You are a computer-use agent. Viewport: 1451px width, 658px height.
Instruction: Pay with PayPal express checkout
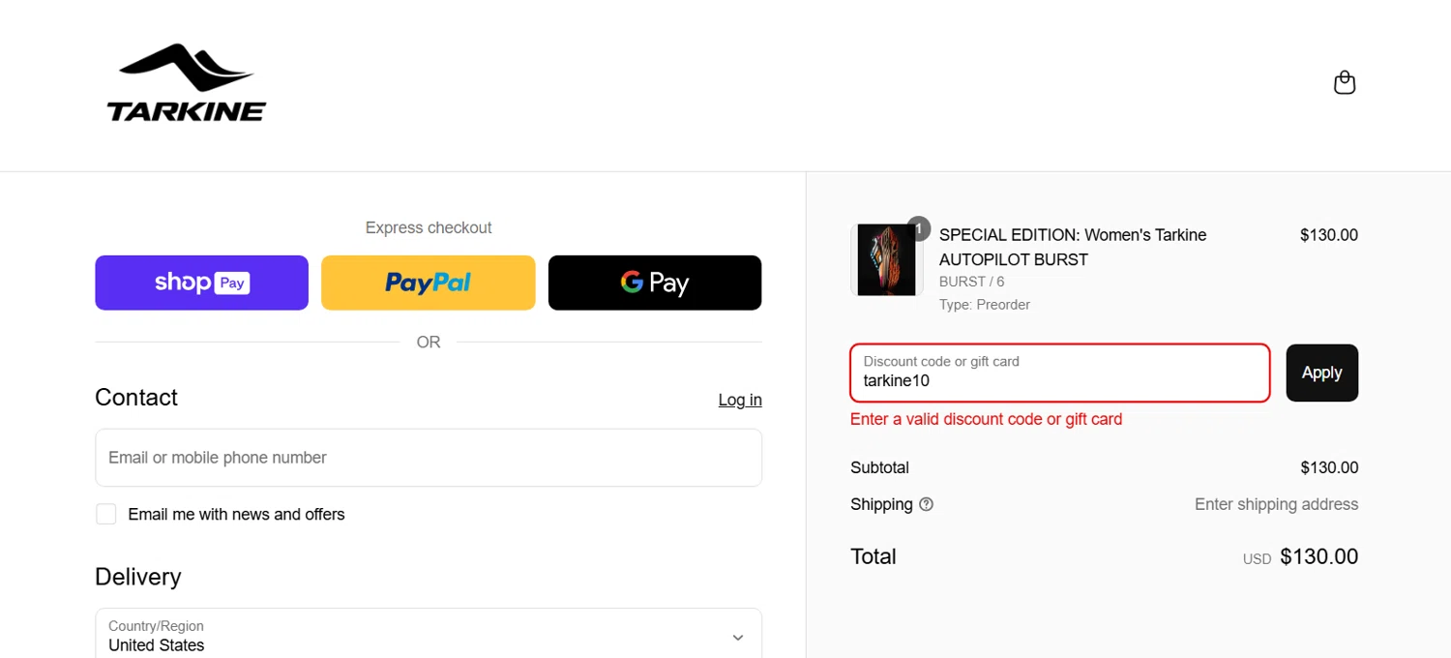(428, 283)
